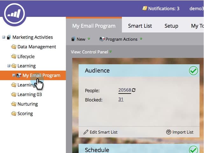Screen dimensions: 204x153
Task: Open the People count link 20568
Action: [125, 90]
